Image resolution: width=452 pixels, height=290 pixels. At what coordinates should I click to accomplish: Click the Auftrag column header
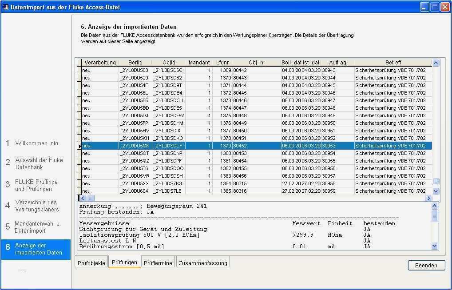(337, 63)
